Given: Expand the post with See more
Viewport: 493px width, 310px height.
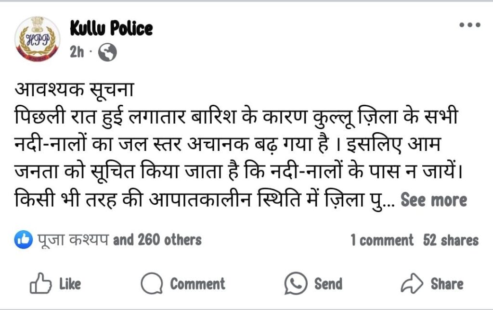Looking at the screenshot, I should click(x=434, y=200).
